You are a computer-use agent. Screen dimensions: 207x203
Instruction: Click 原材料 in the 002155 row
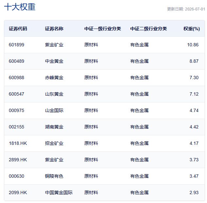[x=91, y=127]
